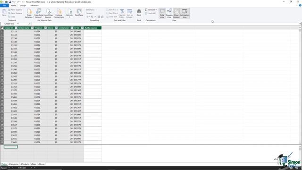The image size is (302, 170).
Task: Select all cells via table corner
Action: (x=2, y=28)
